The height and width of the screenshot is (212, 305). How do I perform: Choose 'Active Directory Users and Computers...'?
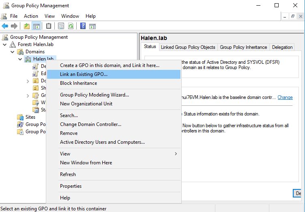tap(114, 142)
